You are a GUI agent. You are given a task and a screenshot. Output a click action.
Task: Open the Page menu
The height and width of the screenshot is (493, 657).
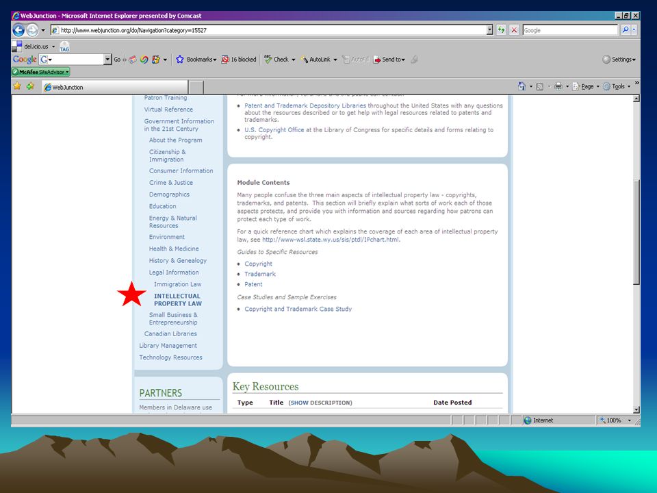click(x=586, y=86)
